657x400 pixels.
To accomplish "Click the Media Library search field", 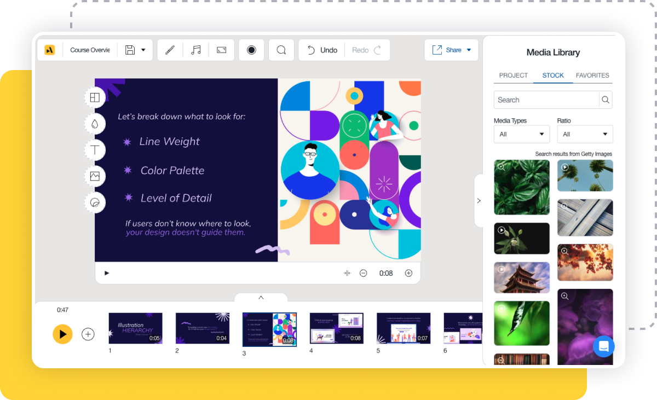I will tap(546, 100).
